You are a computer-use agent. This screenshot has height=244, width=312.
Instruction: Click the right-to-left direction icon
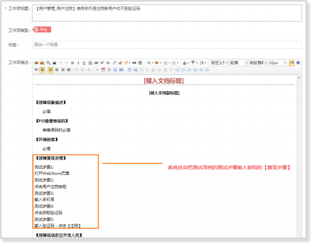(x=36, y=70)
